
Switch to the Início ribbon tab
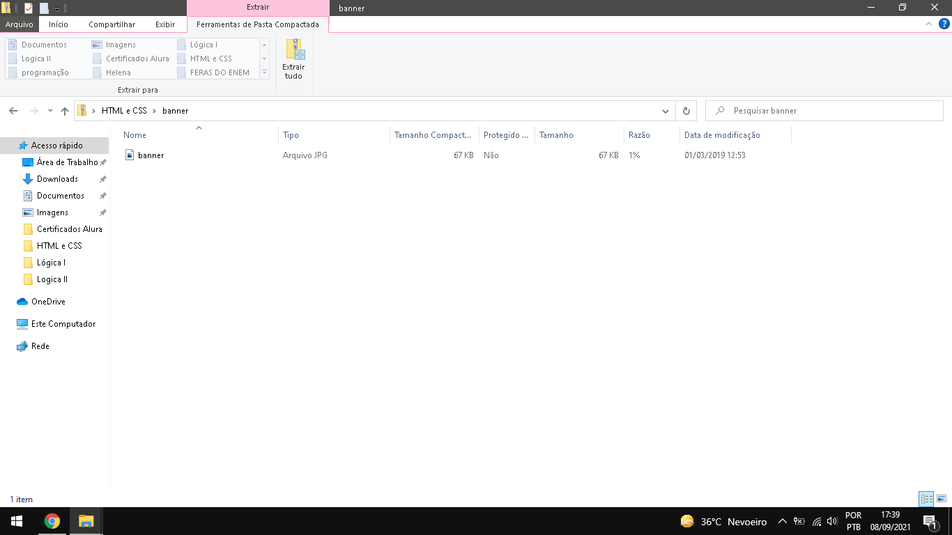click(x=59, y=24)
